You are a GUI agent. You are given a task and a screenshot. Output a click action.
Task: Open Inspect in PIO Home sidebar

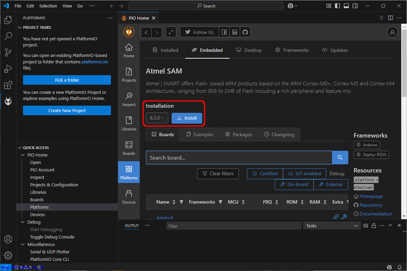[x=129, y=99]
